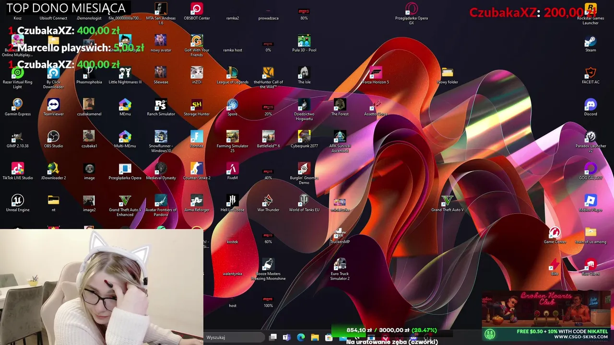
Task: Select The Isle desktop icon
Action: [304, 73]
